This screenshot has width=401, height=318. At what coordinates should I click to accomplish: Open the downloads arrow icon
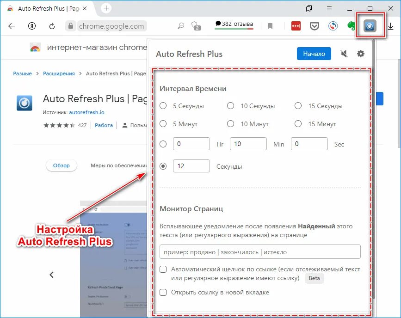[390, 26]
